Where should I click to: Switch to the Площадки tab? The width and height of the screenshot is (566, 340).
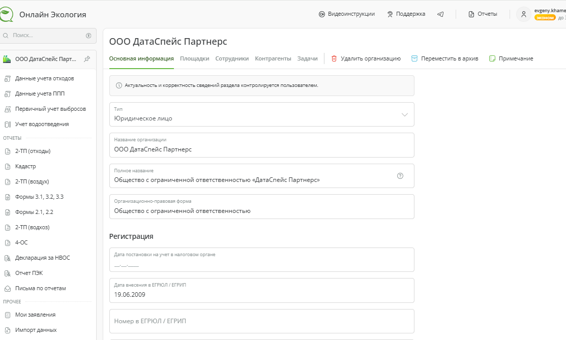(194, 58)
